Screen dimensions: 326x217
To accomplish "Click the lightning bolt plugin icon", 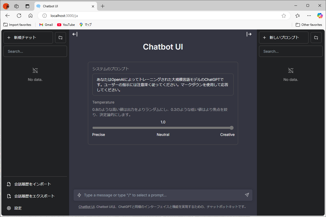I will 79,195.
